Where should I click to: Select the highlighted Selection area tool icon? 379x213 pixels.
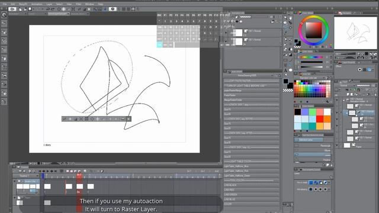[285, 28]
